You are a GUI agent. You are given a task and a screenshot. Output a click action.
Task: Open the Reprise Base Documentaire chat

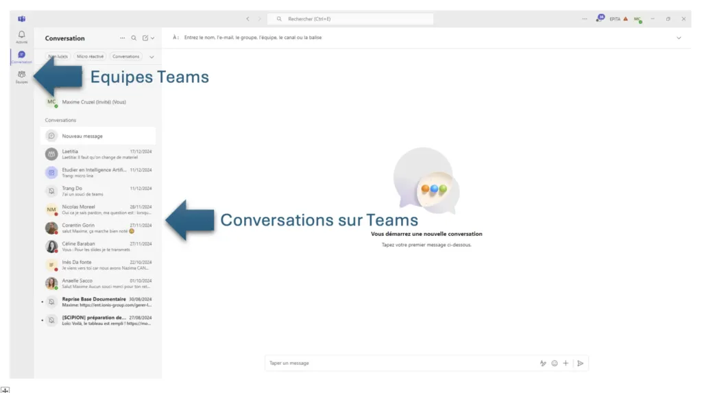(98, 302)
